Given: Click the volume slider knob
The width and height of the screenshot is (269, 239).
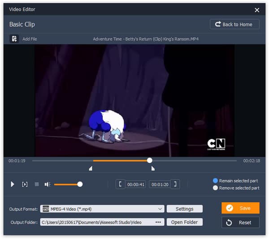Looking at the screenshot, I should pos(80,184).
